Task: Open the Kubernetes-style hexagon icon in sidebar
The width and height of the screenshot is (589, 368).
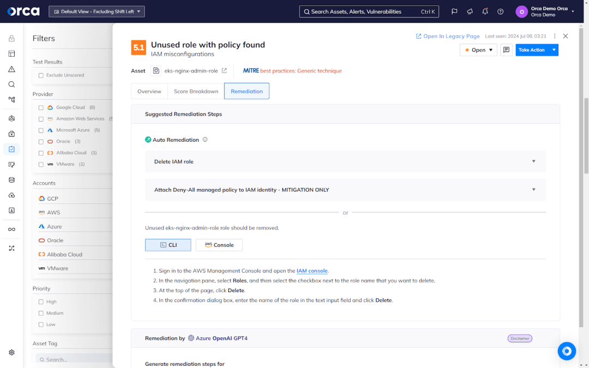Action: pyautogui.click(x=11, y=119)
